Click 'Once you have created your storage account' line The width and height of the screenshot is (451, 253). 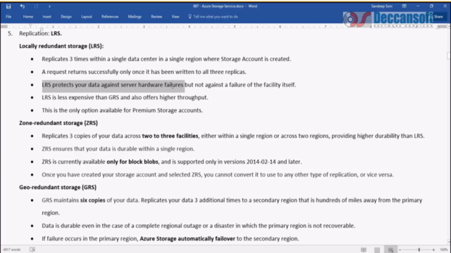click(x=218, y=175)
